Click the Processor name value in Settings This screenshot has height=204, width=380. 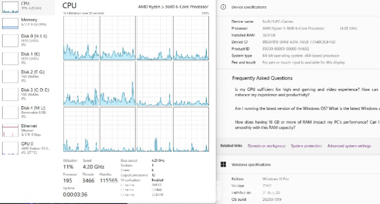(x=293, y=28)
